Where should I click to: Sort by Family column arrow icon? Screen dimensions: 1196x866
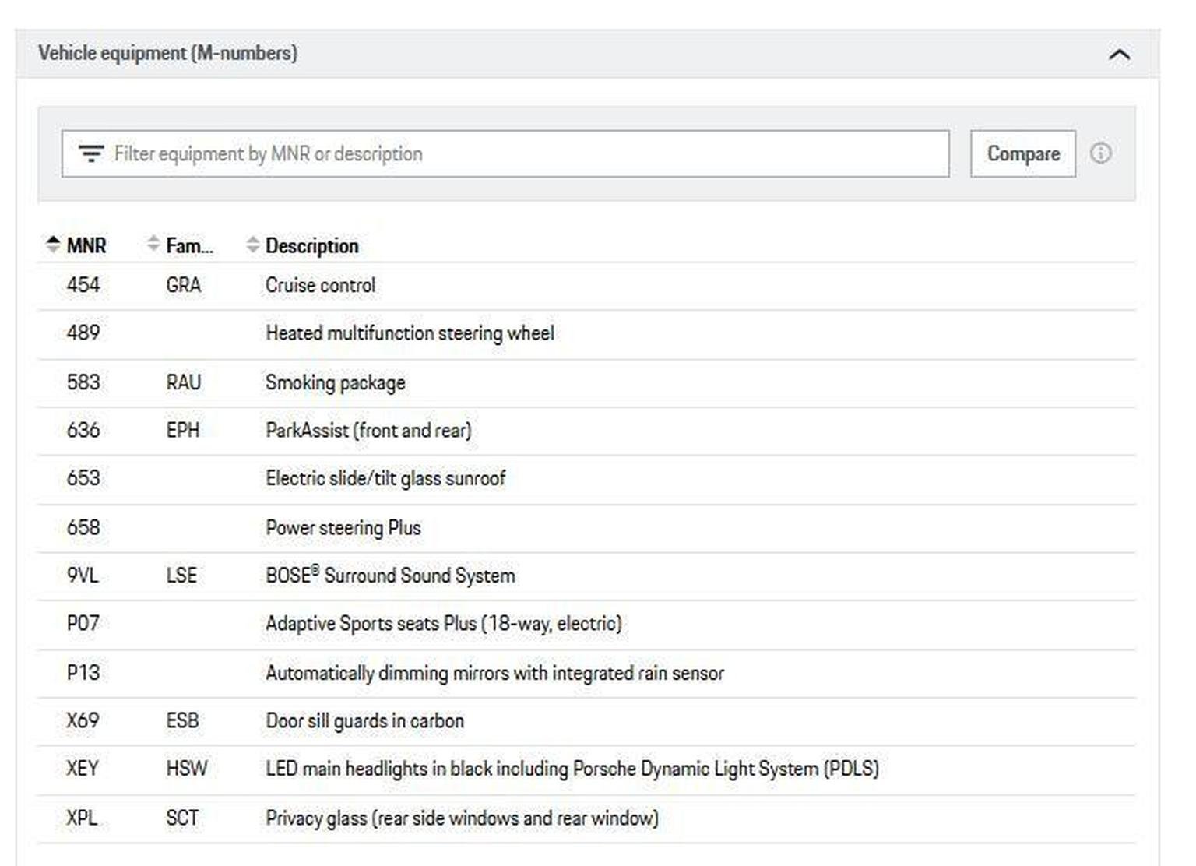point(153,245)
